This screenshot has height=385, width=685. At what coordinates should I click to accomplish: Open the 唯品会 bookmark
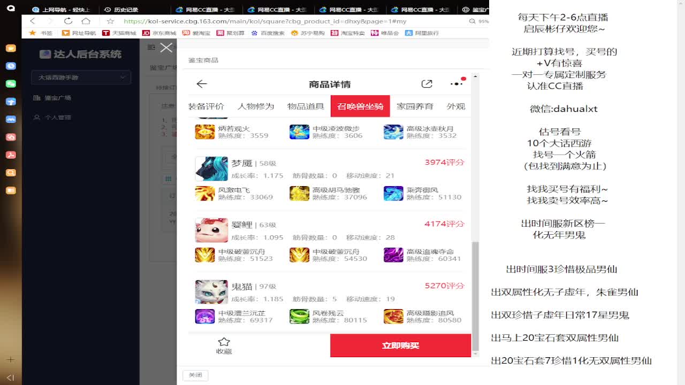pos(385,33)
